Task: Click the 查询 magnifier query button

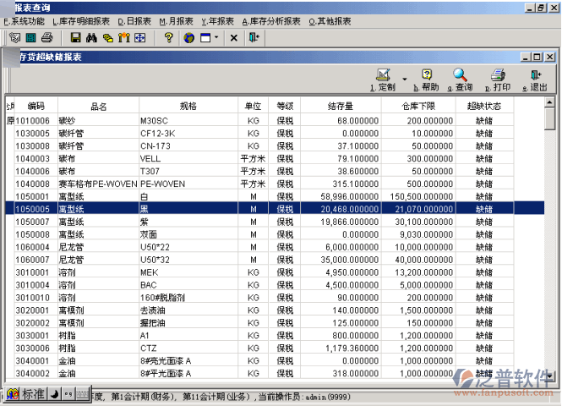Action: pyautogui.click(x=460, y=80)
